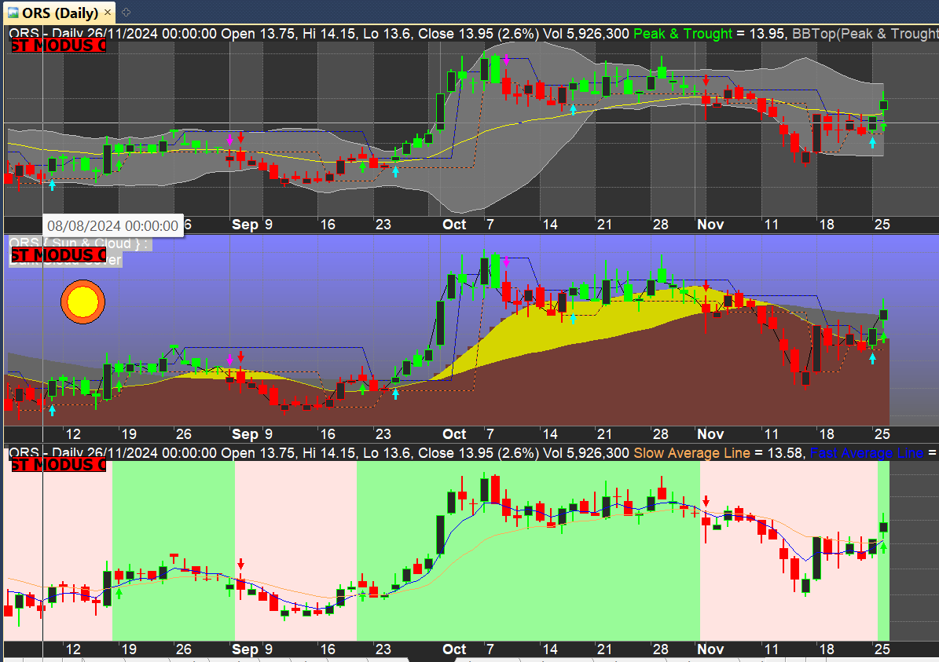The height and width of the screenshot is (662, 939).
Task: Click blue 'Fast Average Line' label
Action: pyautogui.click(x=867, y=453)
